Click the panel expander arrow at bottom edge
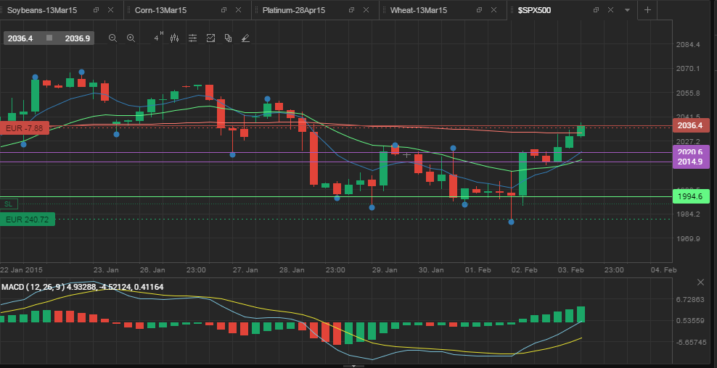This screenshot has height=368, width=717. [x=353, y=366]
